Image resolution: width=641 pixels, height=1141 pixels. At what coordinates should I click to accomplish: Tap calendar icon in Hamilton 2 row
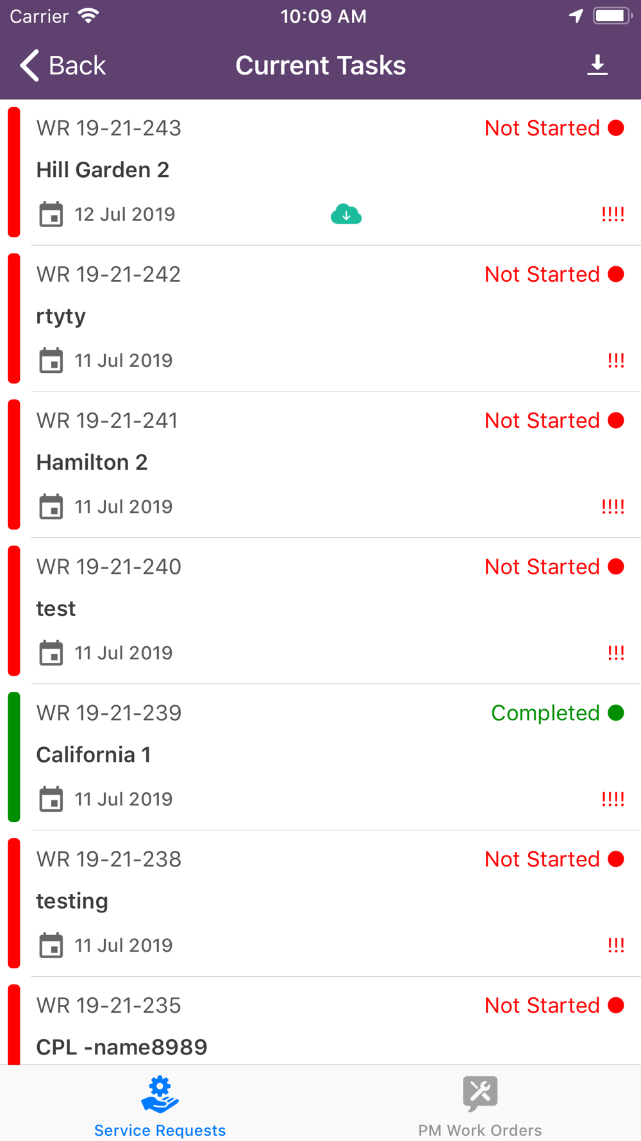click(51, 507)
